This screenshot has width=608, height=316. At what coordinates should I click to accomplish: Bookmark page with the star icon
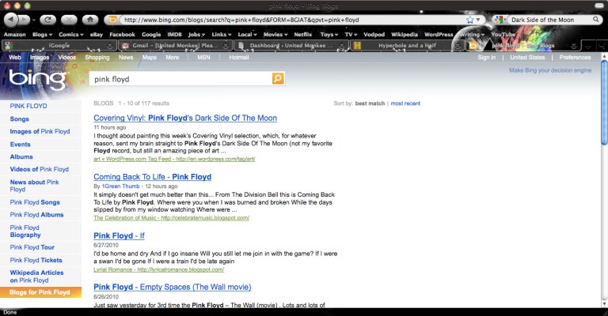click(470, 19)
